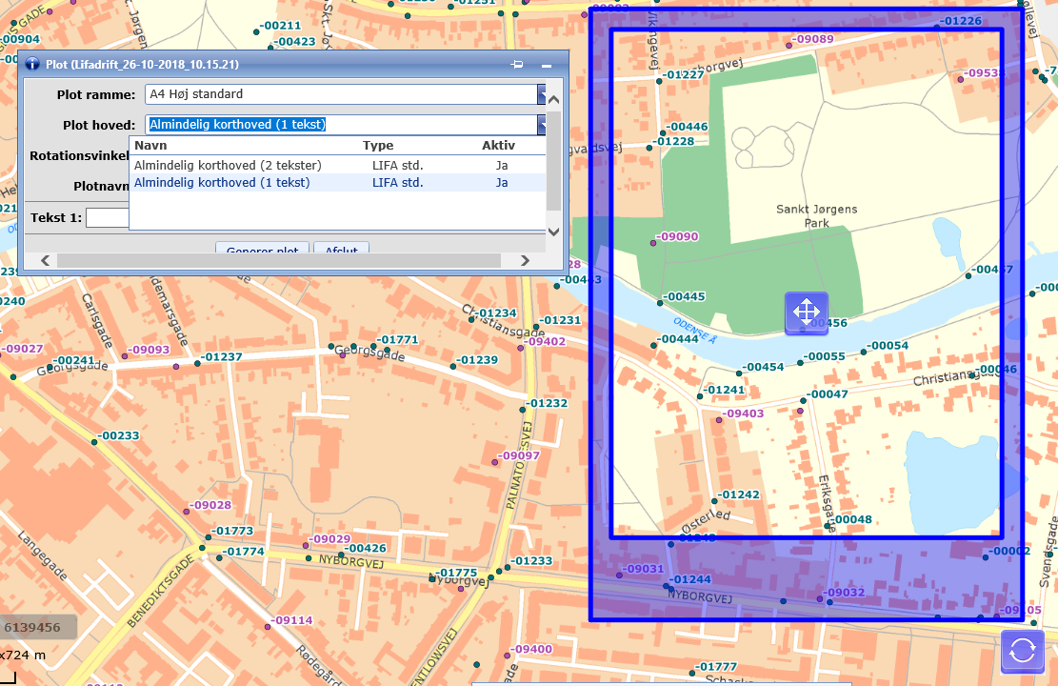Click map point label -00054
The width and height of the screenshot is (1058, 686).
(888, 346)
